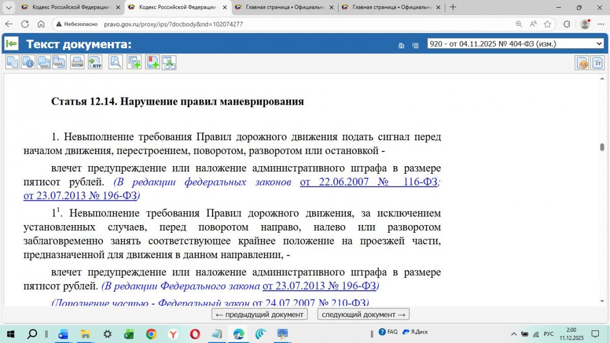Export the document to RTF
The image size is (610, 343).
(x=95, y=63)
